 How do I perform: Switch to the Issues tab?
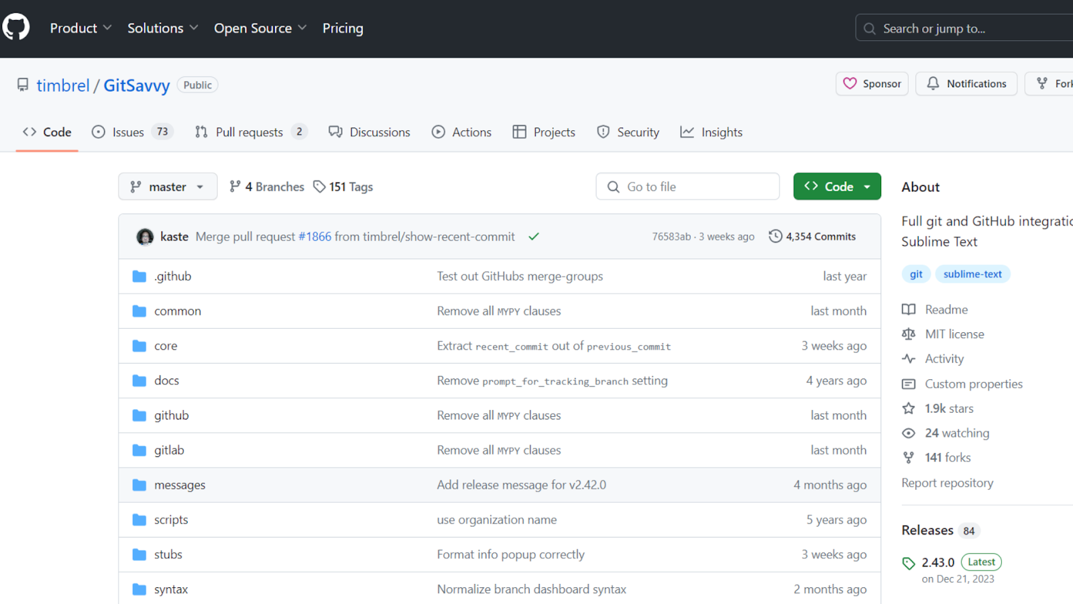(x=132, y=132)
